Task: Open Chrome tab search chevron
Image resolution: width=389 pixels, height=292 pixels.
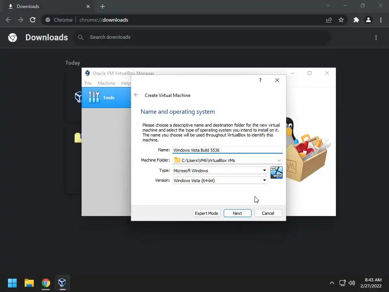Action: [328, 5]
